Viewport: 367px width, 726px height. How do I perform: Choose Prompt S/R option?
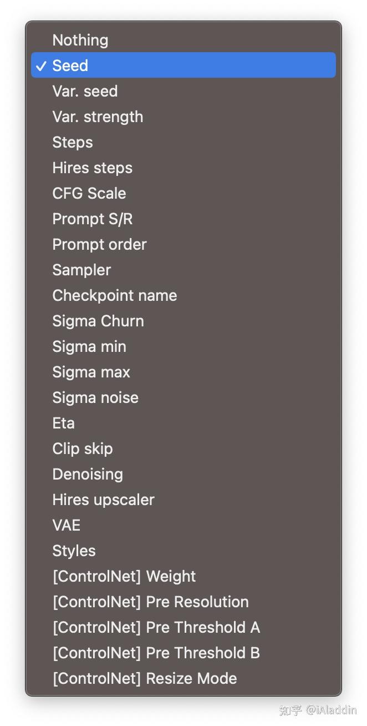point(93,219)
